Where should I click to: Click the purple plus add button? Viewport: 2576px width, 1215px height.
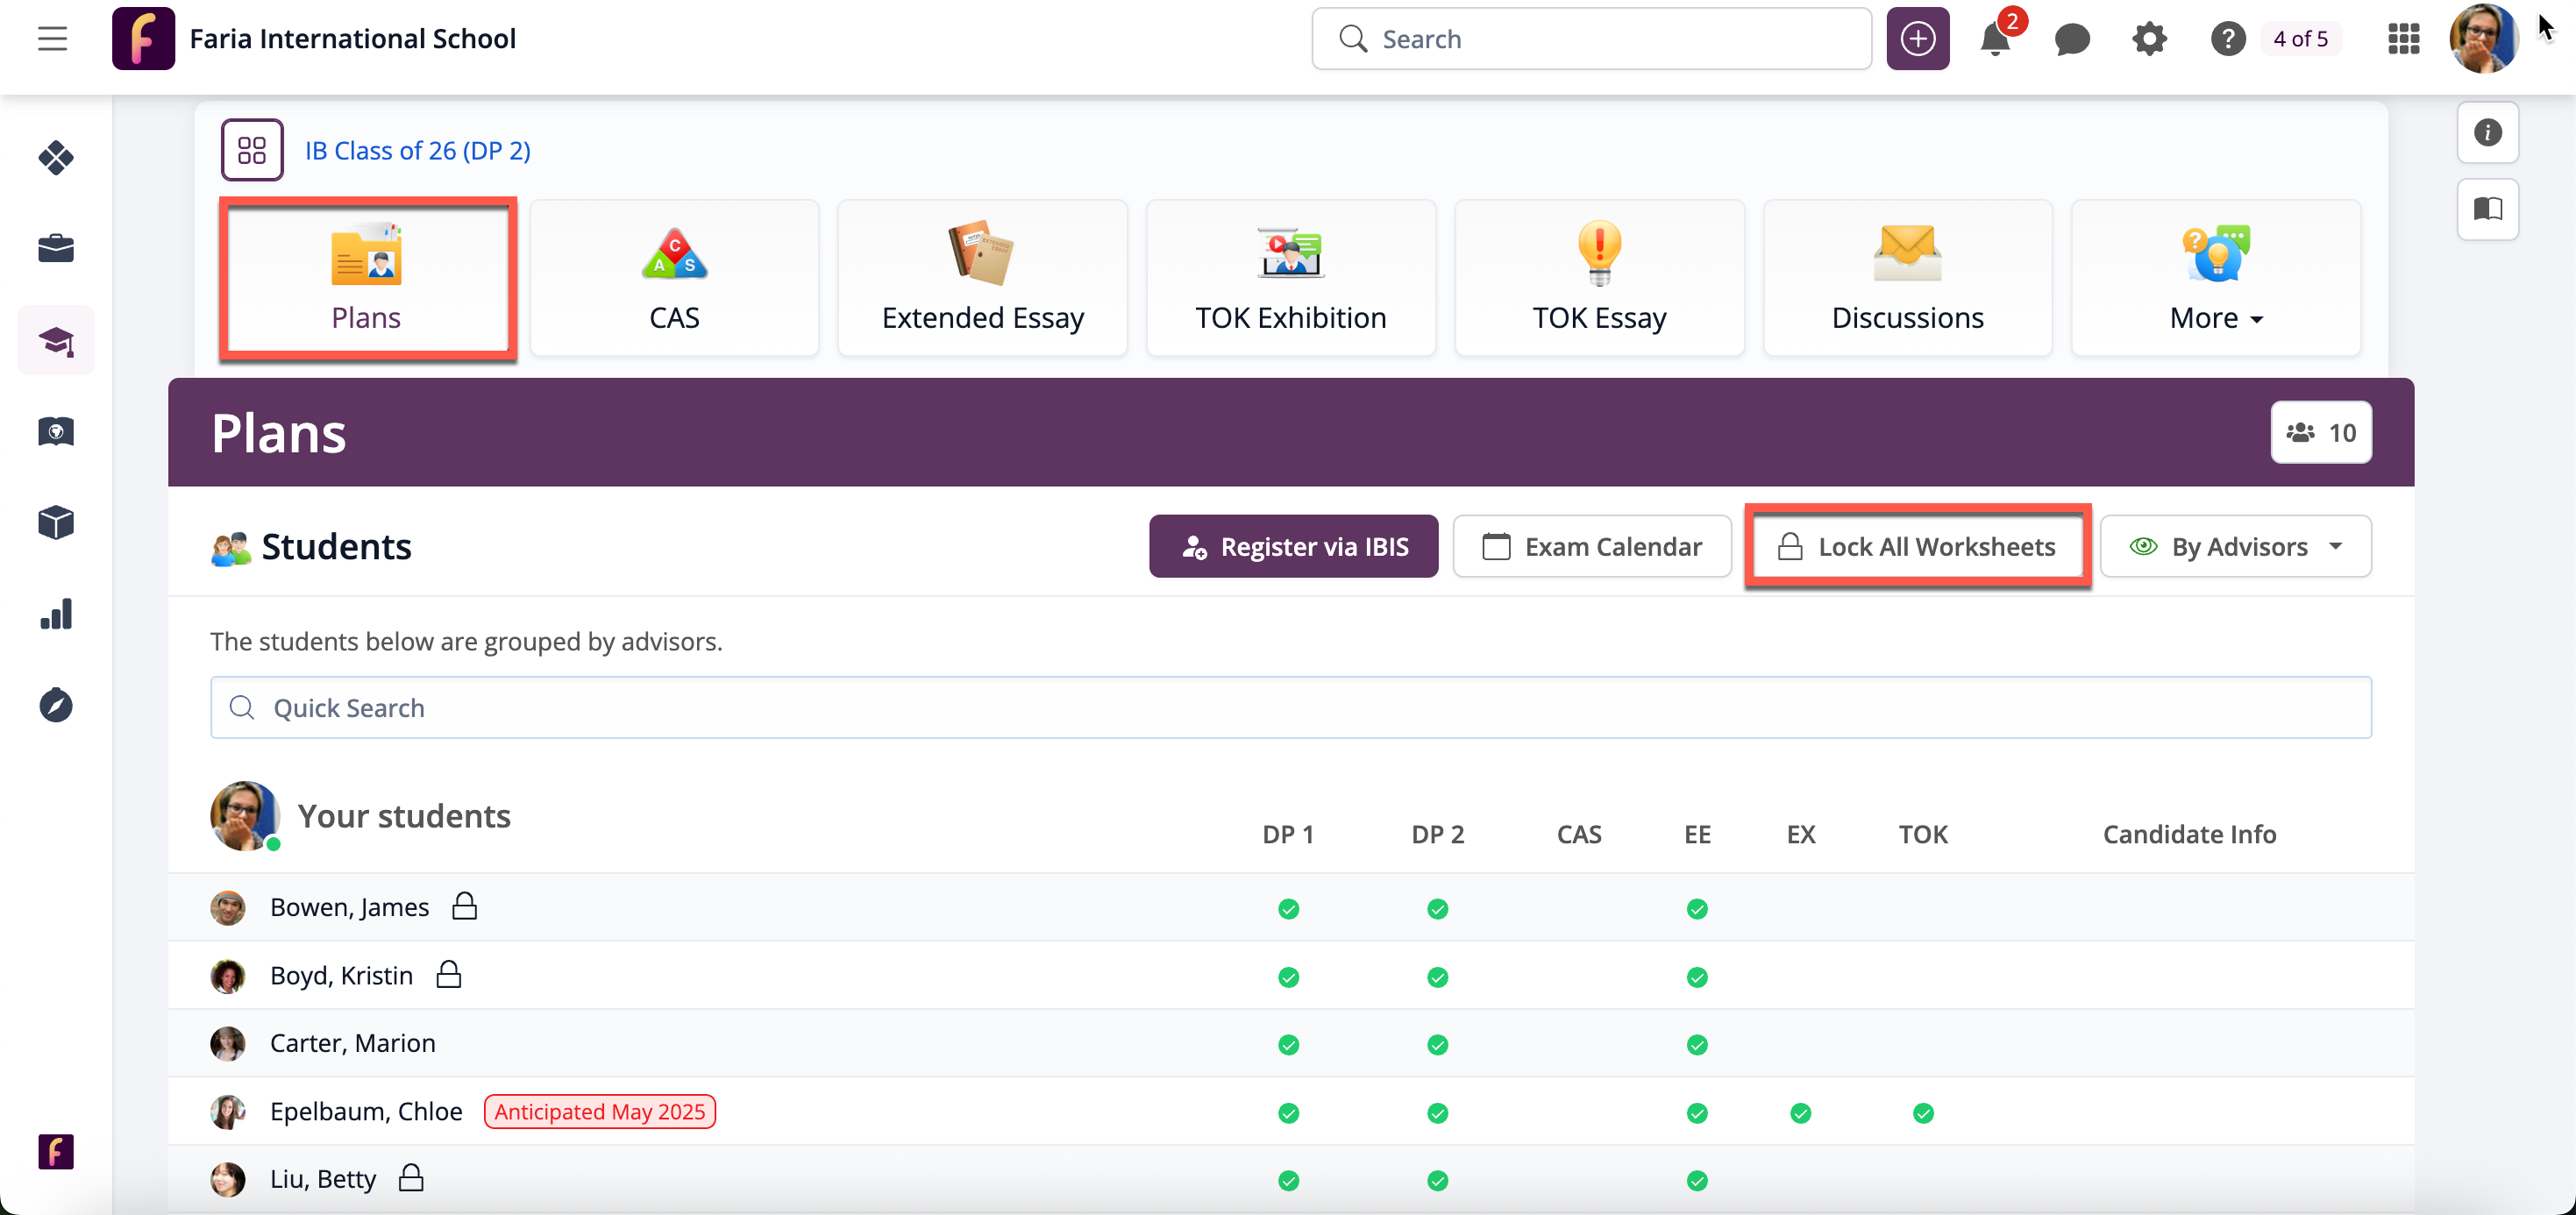(1917, 39)
